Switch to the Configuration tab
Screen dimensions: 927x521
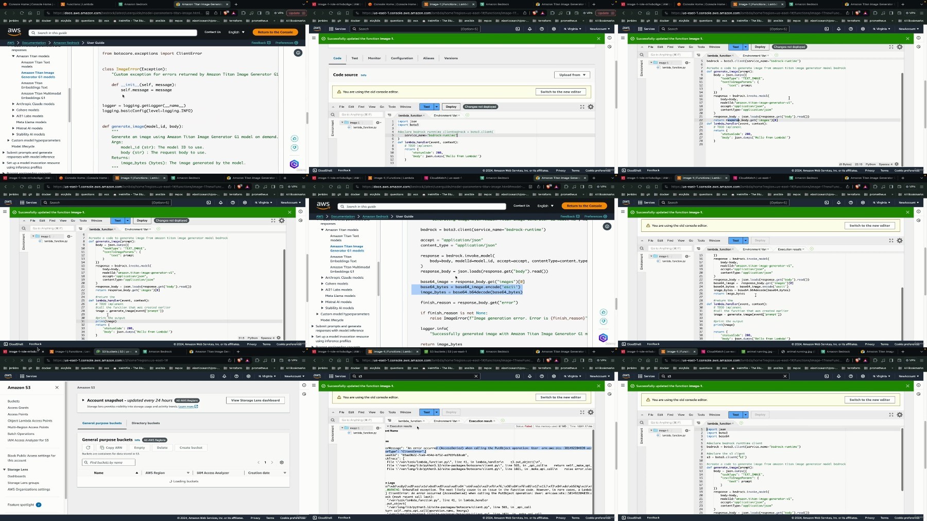[402, 58]
